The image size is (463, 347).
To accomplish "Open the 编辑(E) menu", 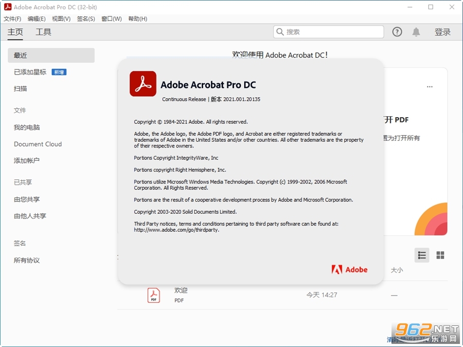I will coord(37,19).
